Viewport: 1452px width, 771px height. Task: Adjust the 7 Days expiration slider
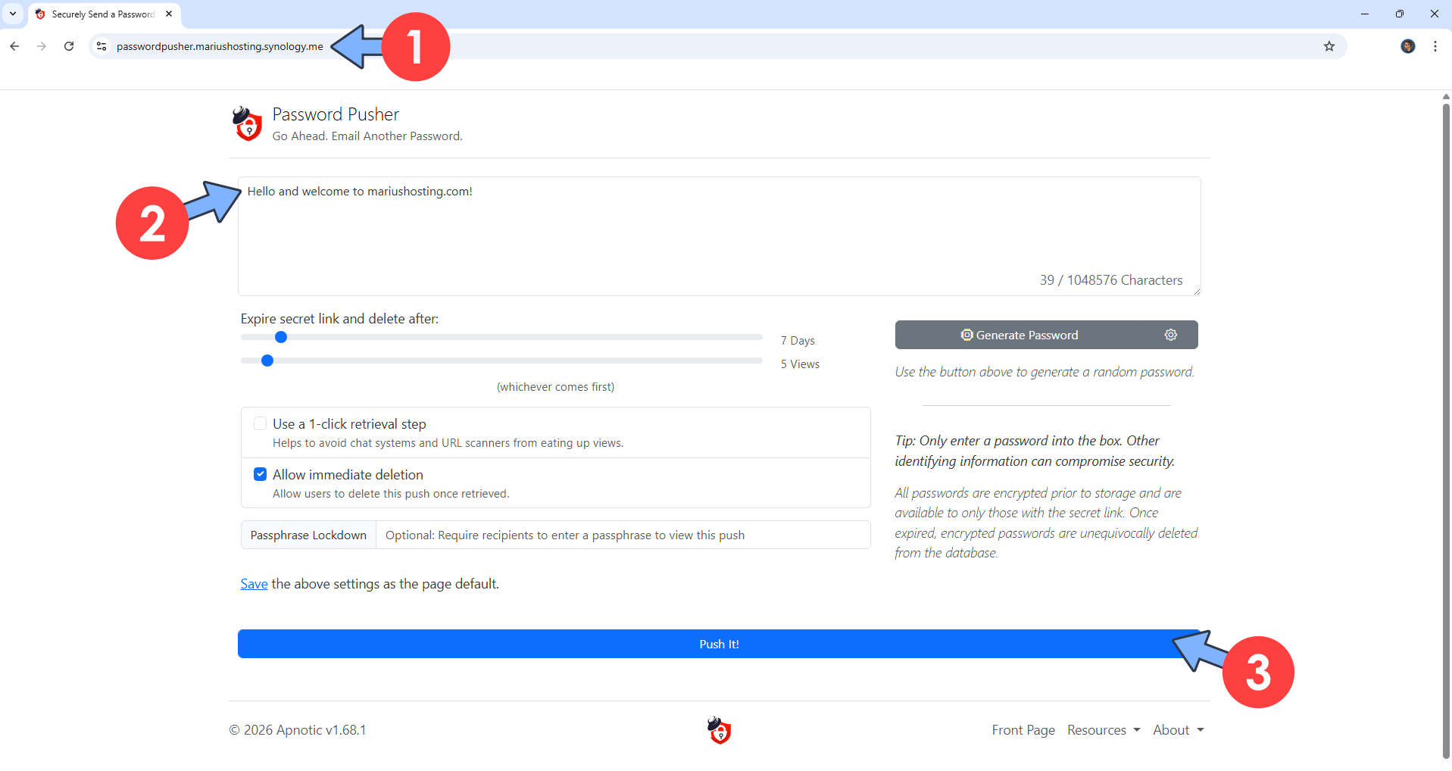pyautogui.click(x=280, y=337)
